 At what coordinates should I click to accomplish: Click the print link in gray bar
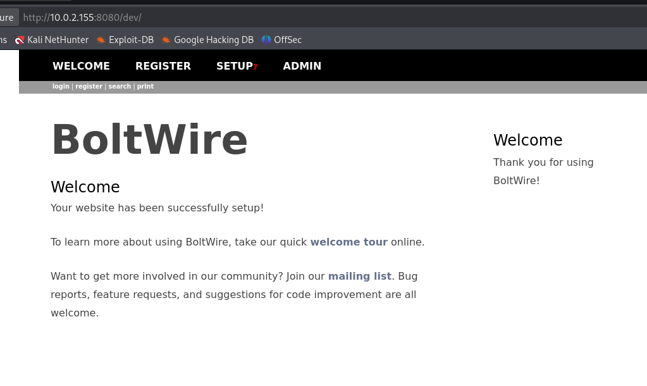[145, 86]
